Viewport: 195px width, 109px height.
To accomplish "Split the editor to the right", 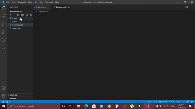I will [186, 7].
